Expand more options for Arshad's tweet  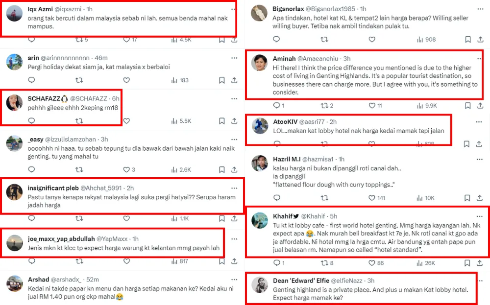pyautogui.click(x=234, y=280)
